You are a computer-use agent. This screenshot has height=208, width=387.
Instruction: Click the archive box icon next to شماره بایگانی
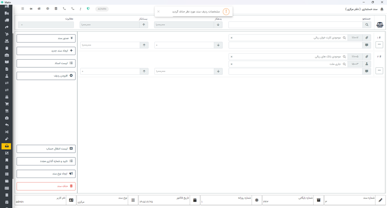click(318, 200)
